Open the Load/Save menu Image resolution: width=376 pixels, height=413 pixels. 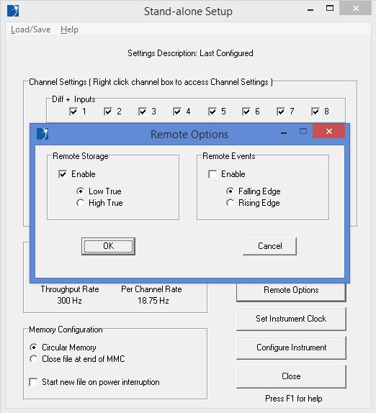pyautogui.click(x=30, y=29)
